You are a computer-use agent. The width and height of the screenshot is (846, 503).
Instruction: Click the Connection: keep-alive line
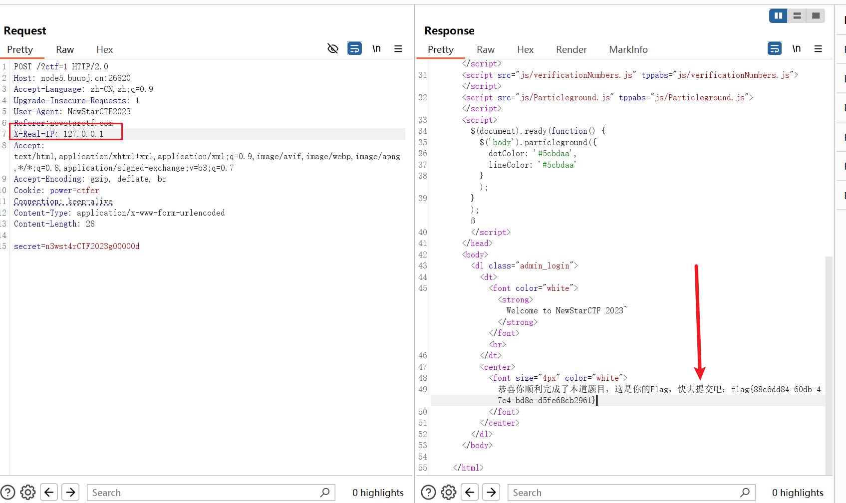(x=63, y=201)
